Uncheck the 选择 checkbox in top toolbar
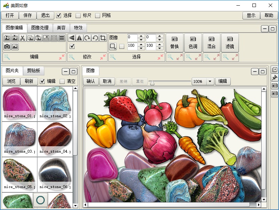This screenshot has width=279, height=210. tap(59, 16)
